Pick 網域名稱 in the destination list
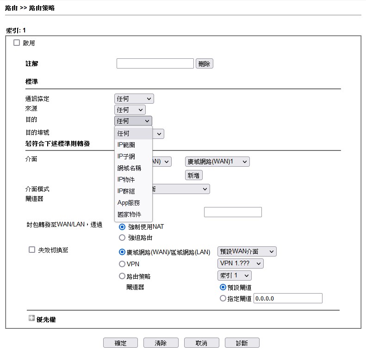Screen dimensions: 366x351 pos(129,168)
